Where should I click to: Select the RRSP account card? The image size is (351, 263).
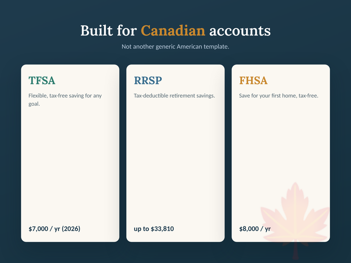coord(175,153)
